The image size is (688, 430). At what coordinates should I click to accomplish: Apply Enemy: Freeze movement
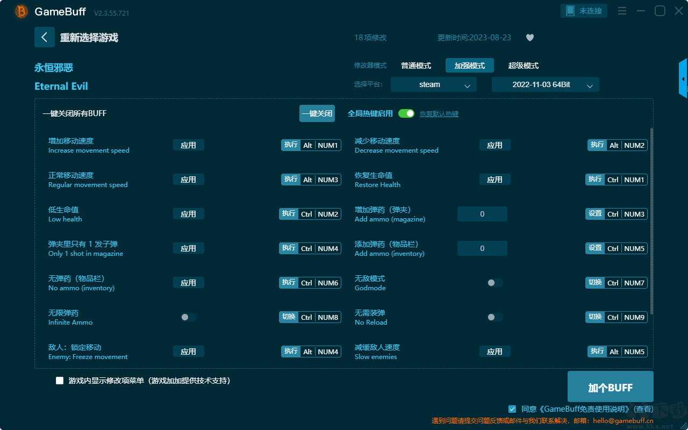coord(189,352)
